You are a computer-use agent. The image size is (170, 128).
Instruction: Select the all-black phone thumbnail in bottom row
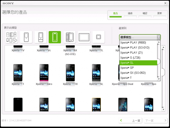click(18, 104)
